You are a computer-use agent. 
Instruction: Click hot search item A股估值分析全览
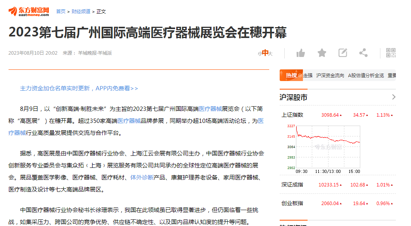point(366,76)
